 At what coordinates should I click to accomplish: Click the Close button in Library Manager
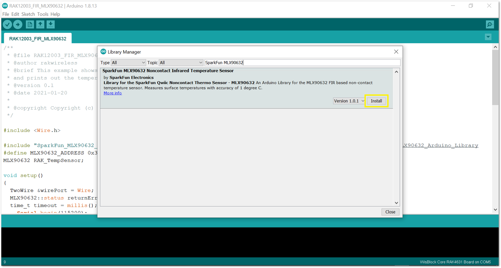(x=390, y=212)
